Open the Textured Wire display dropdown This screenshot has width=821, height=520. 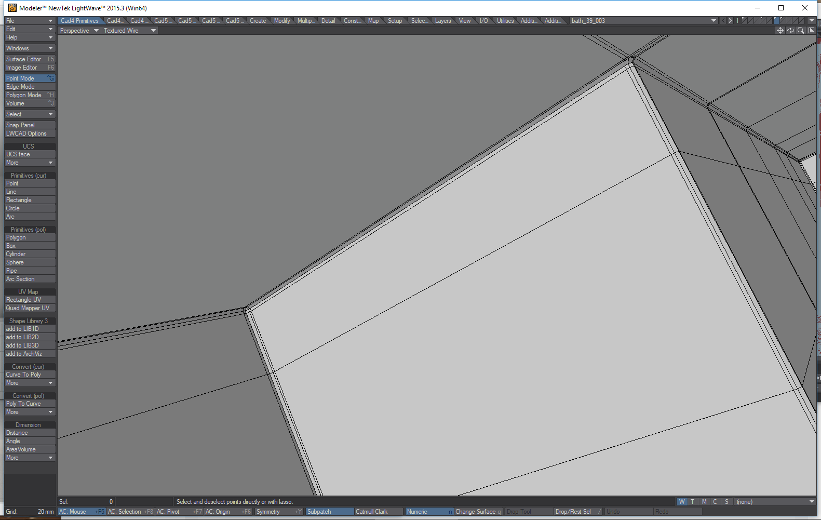pos(129,31)
